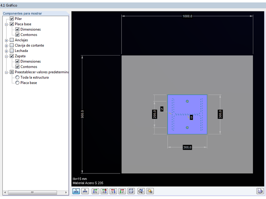
Task: Click the Clavija de cortante label
Action: [x=29, y=45]
